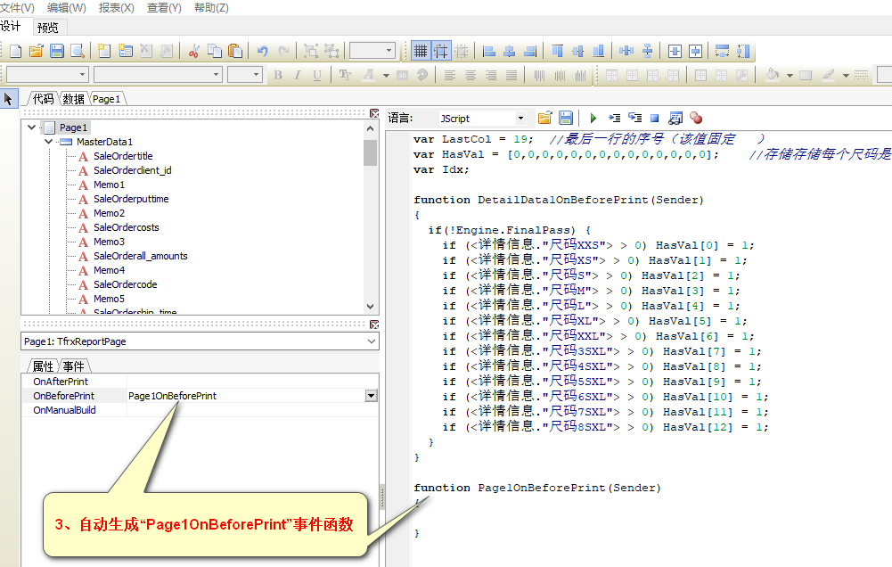This screenshot has height=567, width=892.
Task: Select the arrow pointer tool
Action: (8, 99)
